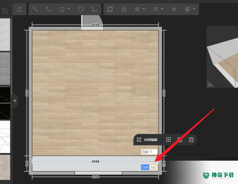Image resolution: width=238 pixels, height=184 pixels.
Task: Click the grid hash icon
Action: tap(174, 9)
